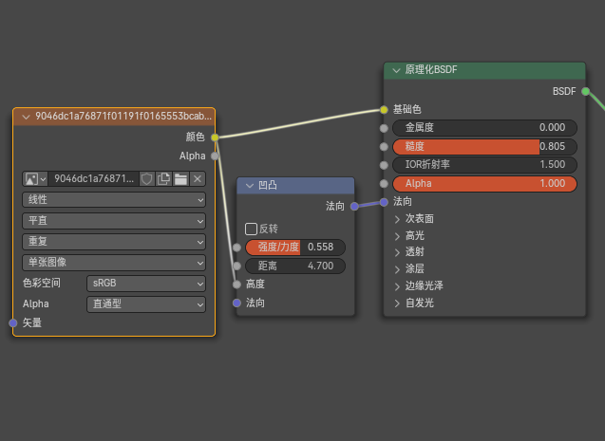Click the 强度/力度 strength slider
Image resolution: width=605 pixels, height=441 pixels.
click(294, 247)
